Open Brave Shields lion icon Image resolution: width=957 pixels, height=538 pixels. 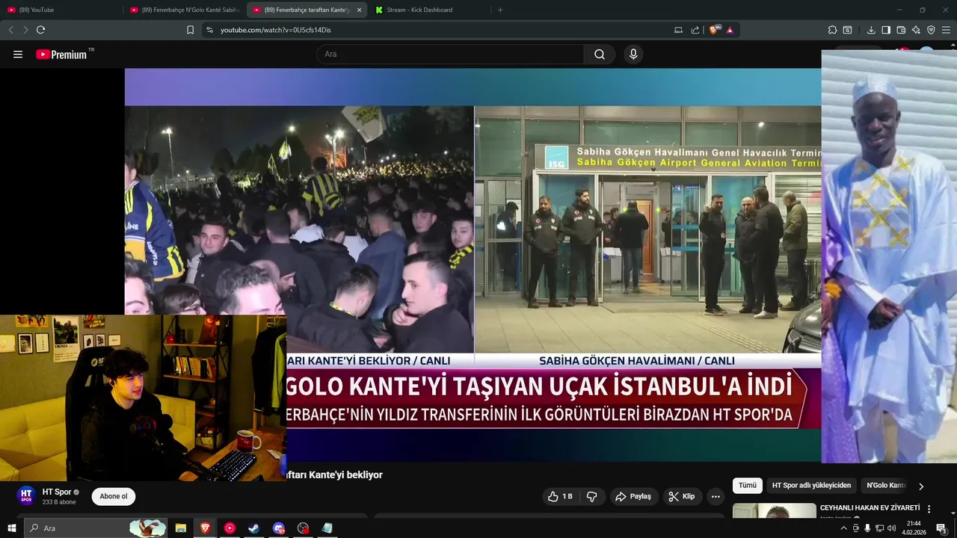[x=713, y=30]
